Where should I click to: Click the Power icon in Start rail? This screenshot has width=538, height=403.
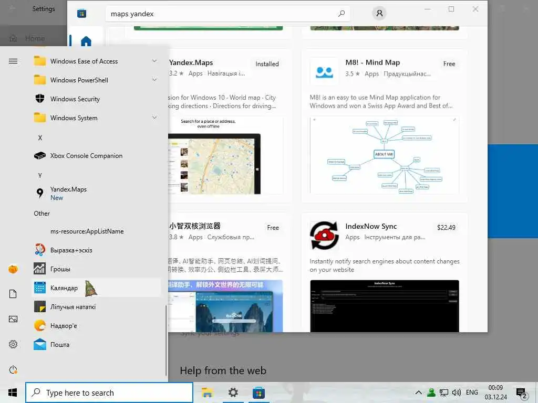tap(13, 369)
